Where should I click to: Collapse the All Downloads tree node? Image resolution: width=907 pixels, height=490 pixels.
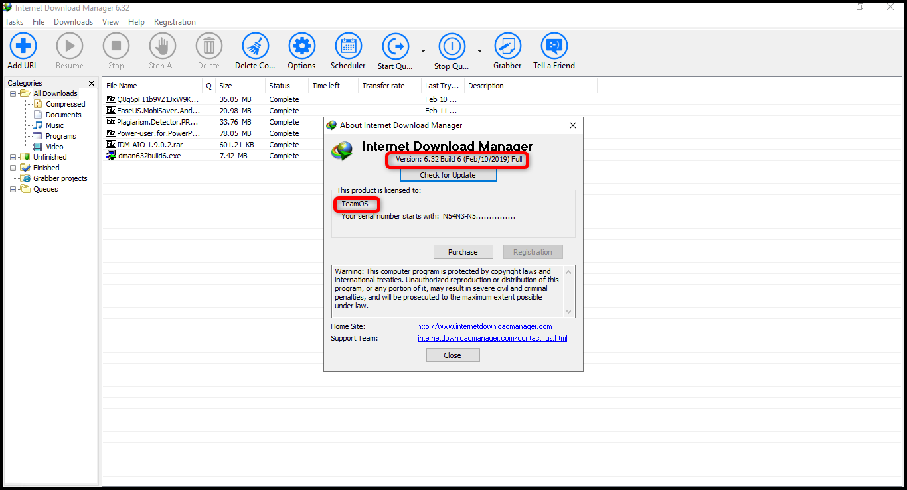tap(13, 93)
